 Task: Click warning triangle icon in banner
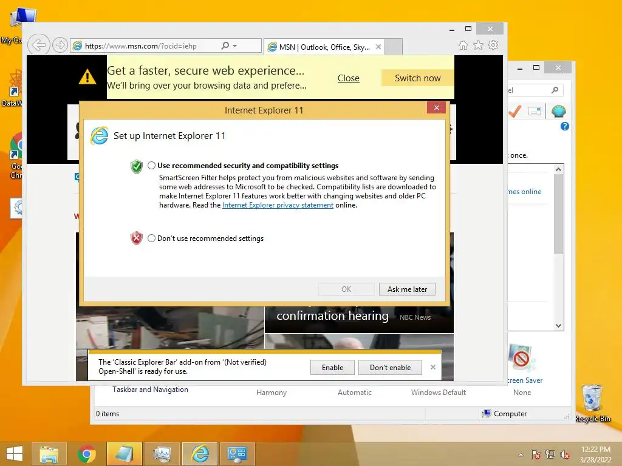tap(87, 77)
